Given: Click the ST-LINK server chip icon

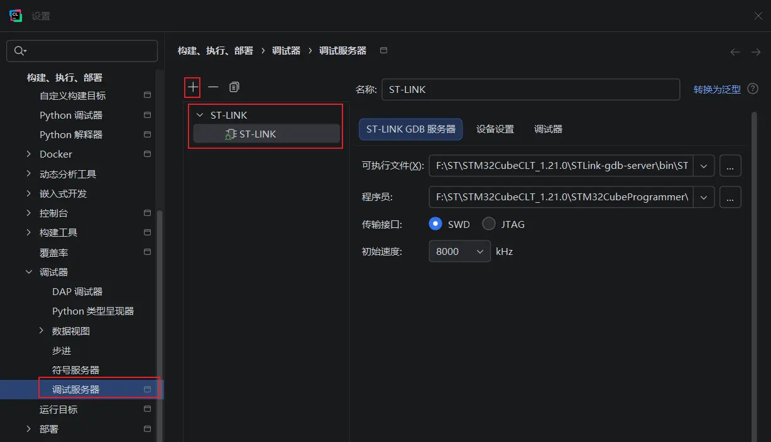Looking at the screenshot, I should click(231, 134).
